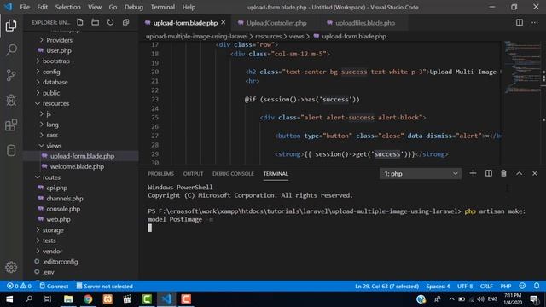Click the code minimap overview
Viewport: 546px width, 307px height.
coord(522,67)
